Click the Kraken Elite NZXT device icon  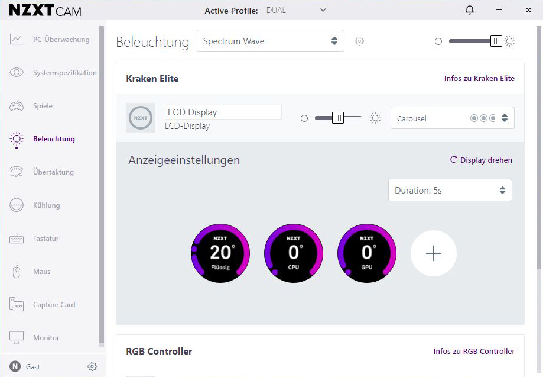pyautogui.click(x=141, y=118)
